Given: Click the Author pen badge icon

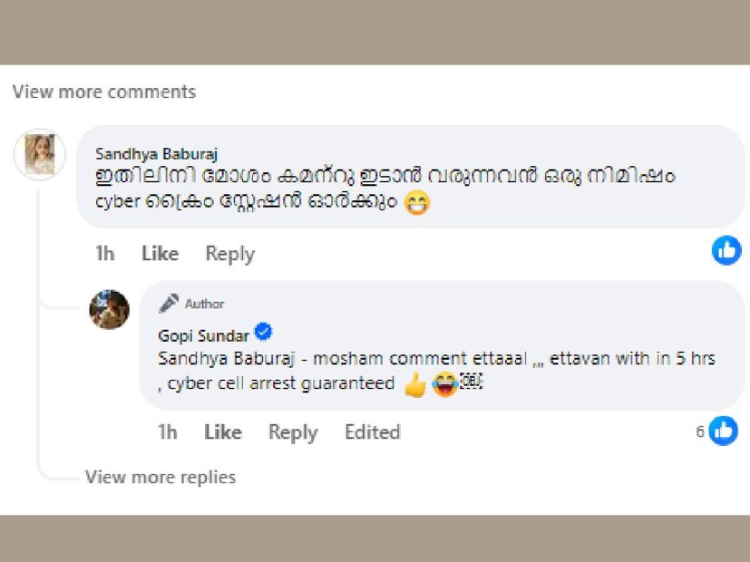Looking at the screenshot, I should pyautogui.click(x=169, y=304).
